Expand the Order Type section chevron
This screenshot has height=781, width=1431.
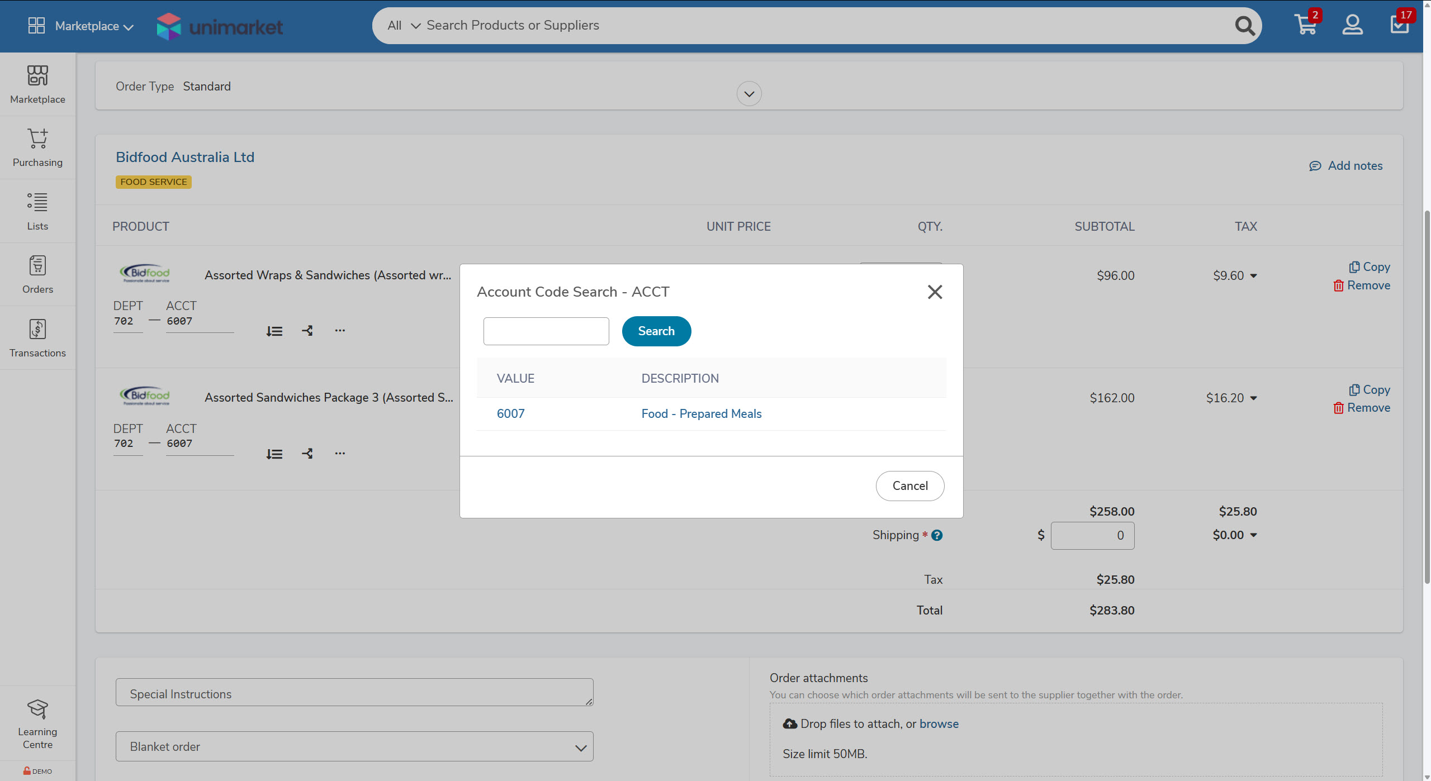[x=749, y=94]
